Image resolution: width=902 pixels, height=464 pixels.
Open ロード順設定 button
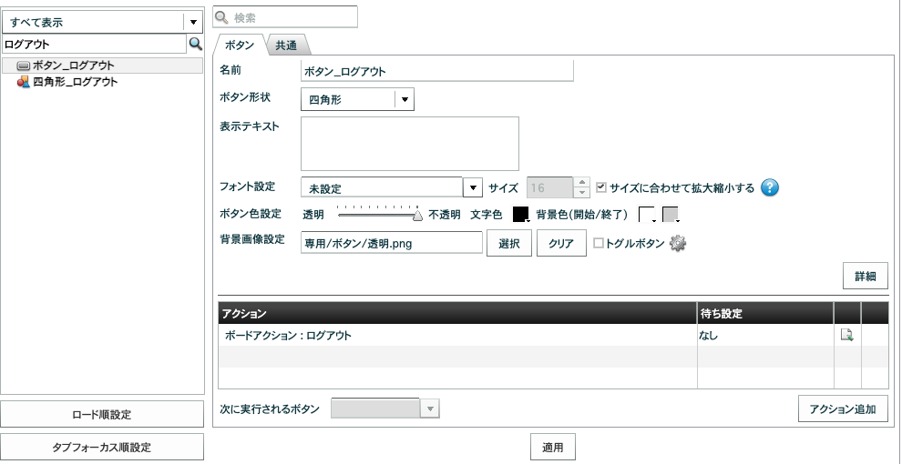(102, 414)
